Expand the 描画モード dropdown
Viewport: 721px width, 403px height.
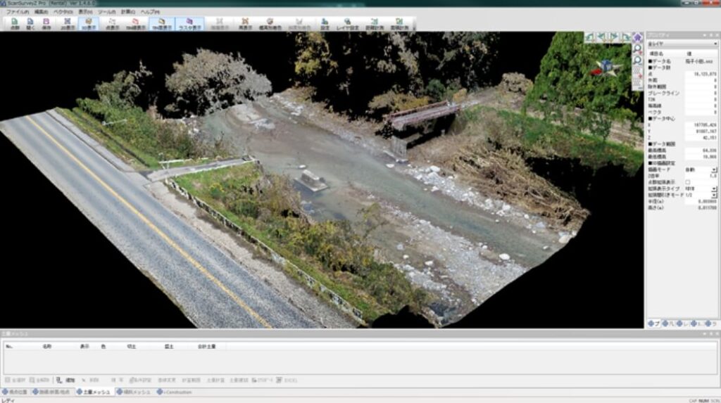[x=714, y=169]
